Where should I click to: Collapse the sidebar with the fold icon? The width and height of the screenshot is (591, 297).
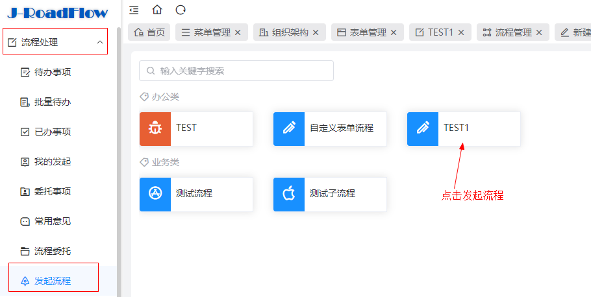tap(134, 10)
